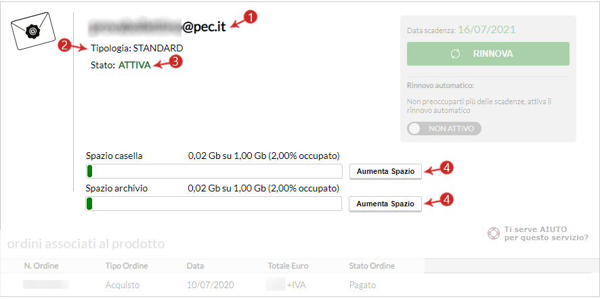The width and height of the screenshot is (600, 299).
Task: Click marker 4 beside Spazio archivio button
Action: coord(446,199)
